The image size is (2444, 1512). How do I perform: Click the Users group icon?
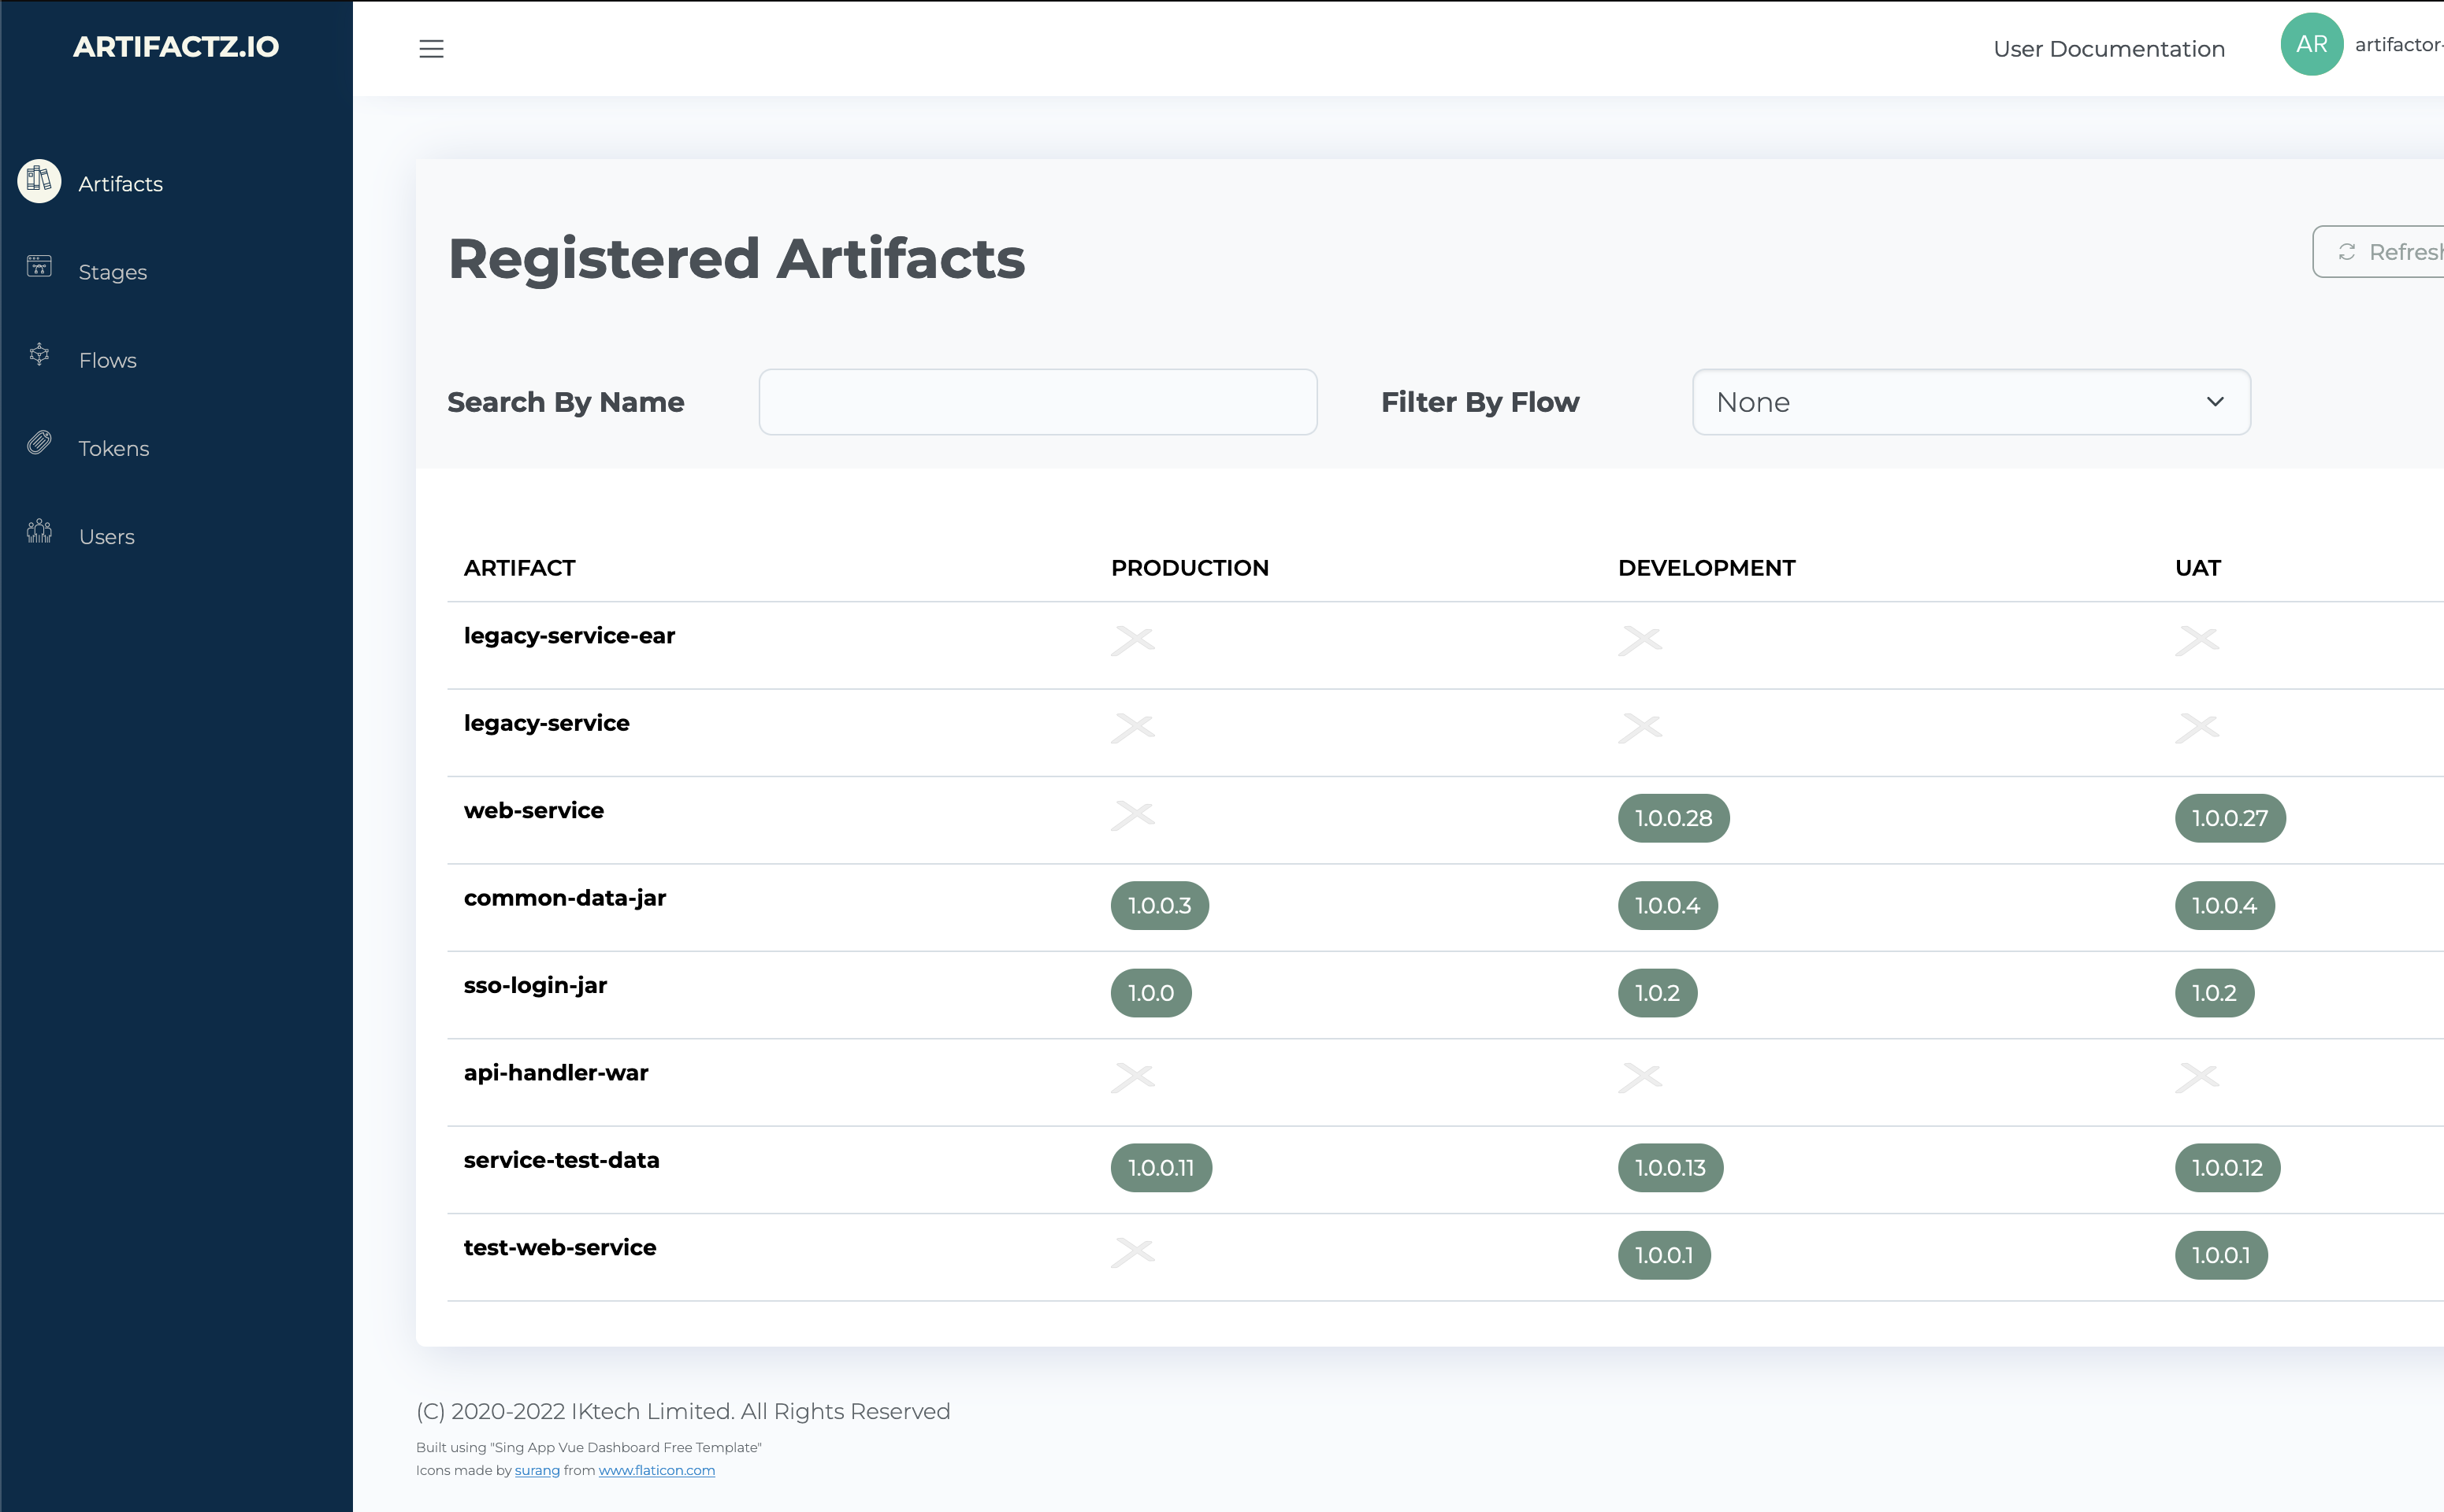tap(39, 531)
